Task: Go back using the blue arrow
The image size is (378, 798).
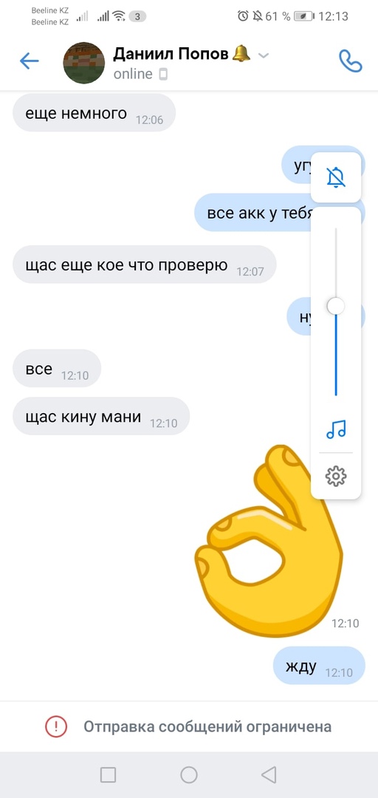Action: pyautogui.click(x=29, y=61)
